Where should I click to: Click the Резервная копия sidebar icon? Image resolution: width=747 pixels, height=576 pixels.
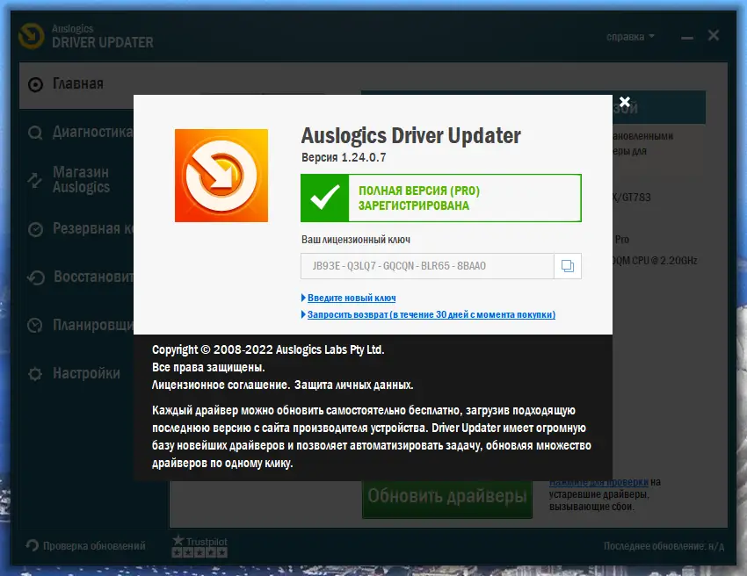click(35, 230)
